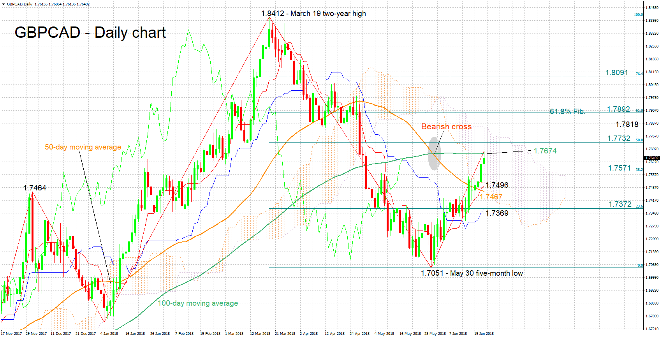
Task: Select the 1.7369 price annotation
Action: pyautogui.click(x=497, y=213)
